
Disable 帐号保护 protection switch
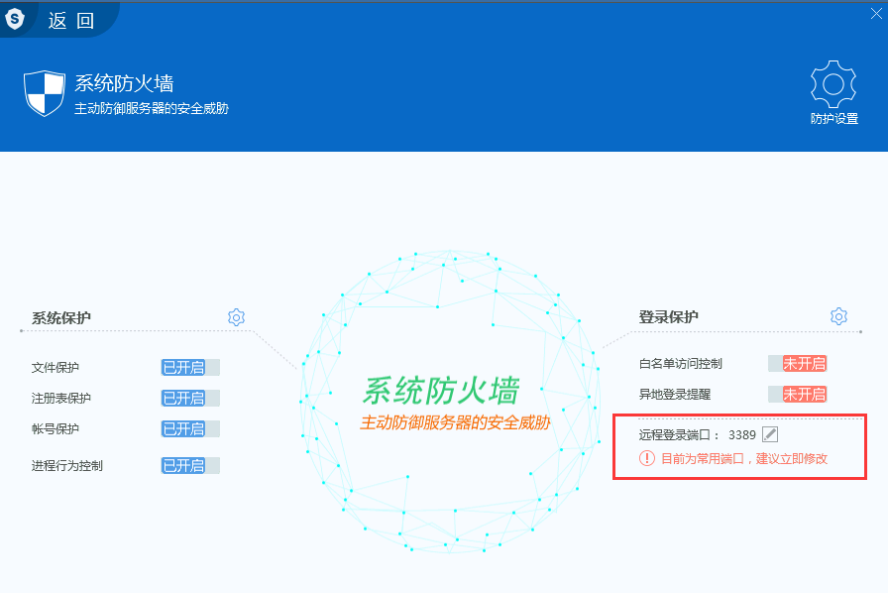(190, 429)
